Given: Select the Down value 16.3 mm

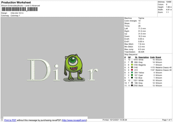Looking at the screenshot, I should click(x=142, y=36).
